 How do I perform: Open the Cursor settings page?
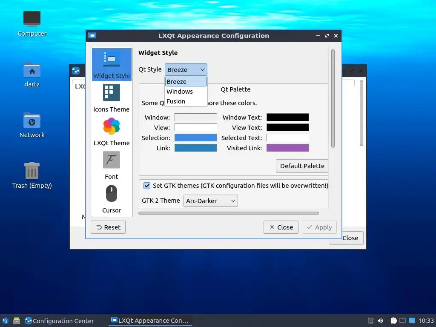[112, 199]
